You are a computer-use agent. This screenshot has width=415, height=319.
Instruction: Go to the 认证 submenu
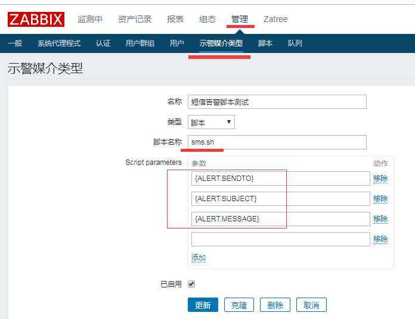(x=103, y=43)
